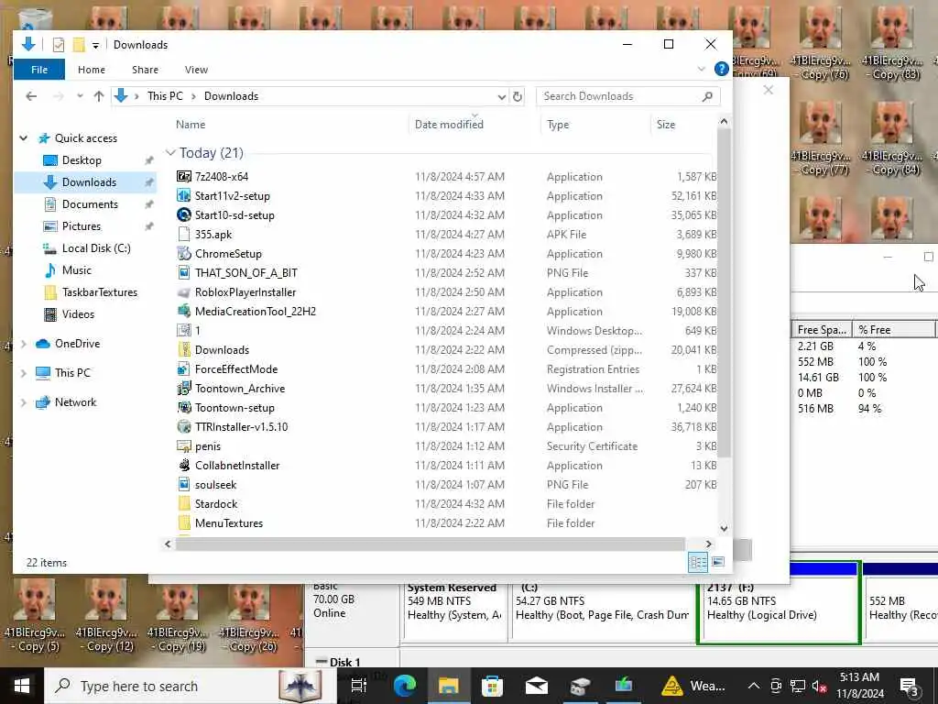The width and height of the screenshot is (938, 704).
Task: Open the Share ribbon tab
Action: tap(146, 70)
